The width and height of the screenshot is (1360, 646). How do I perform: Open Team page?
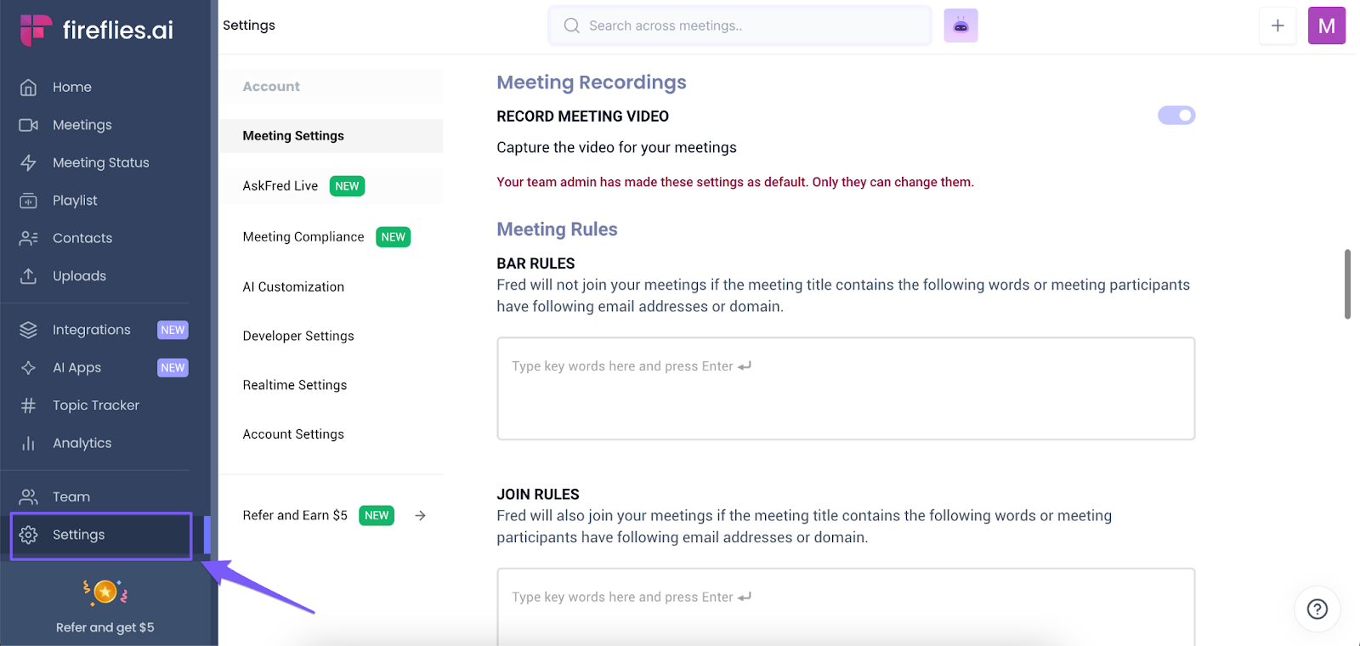click(x=71, y=497)
